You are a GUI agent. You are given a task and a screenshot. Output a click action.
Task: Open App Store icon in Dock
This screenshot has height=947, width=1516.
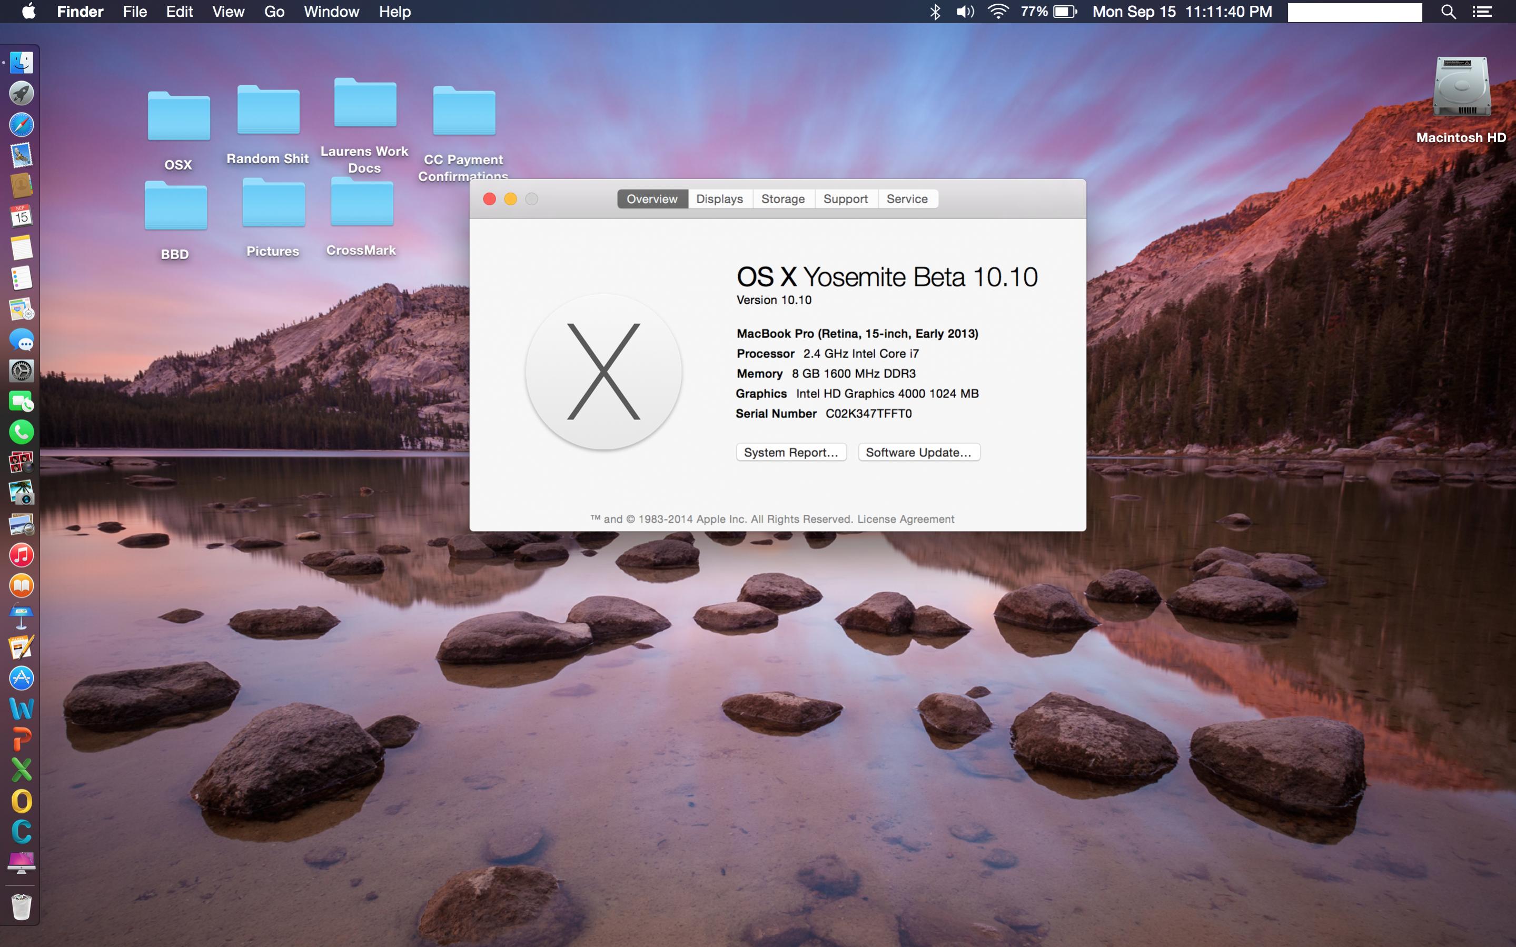(x=21, y=679)
